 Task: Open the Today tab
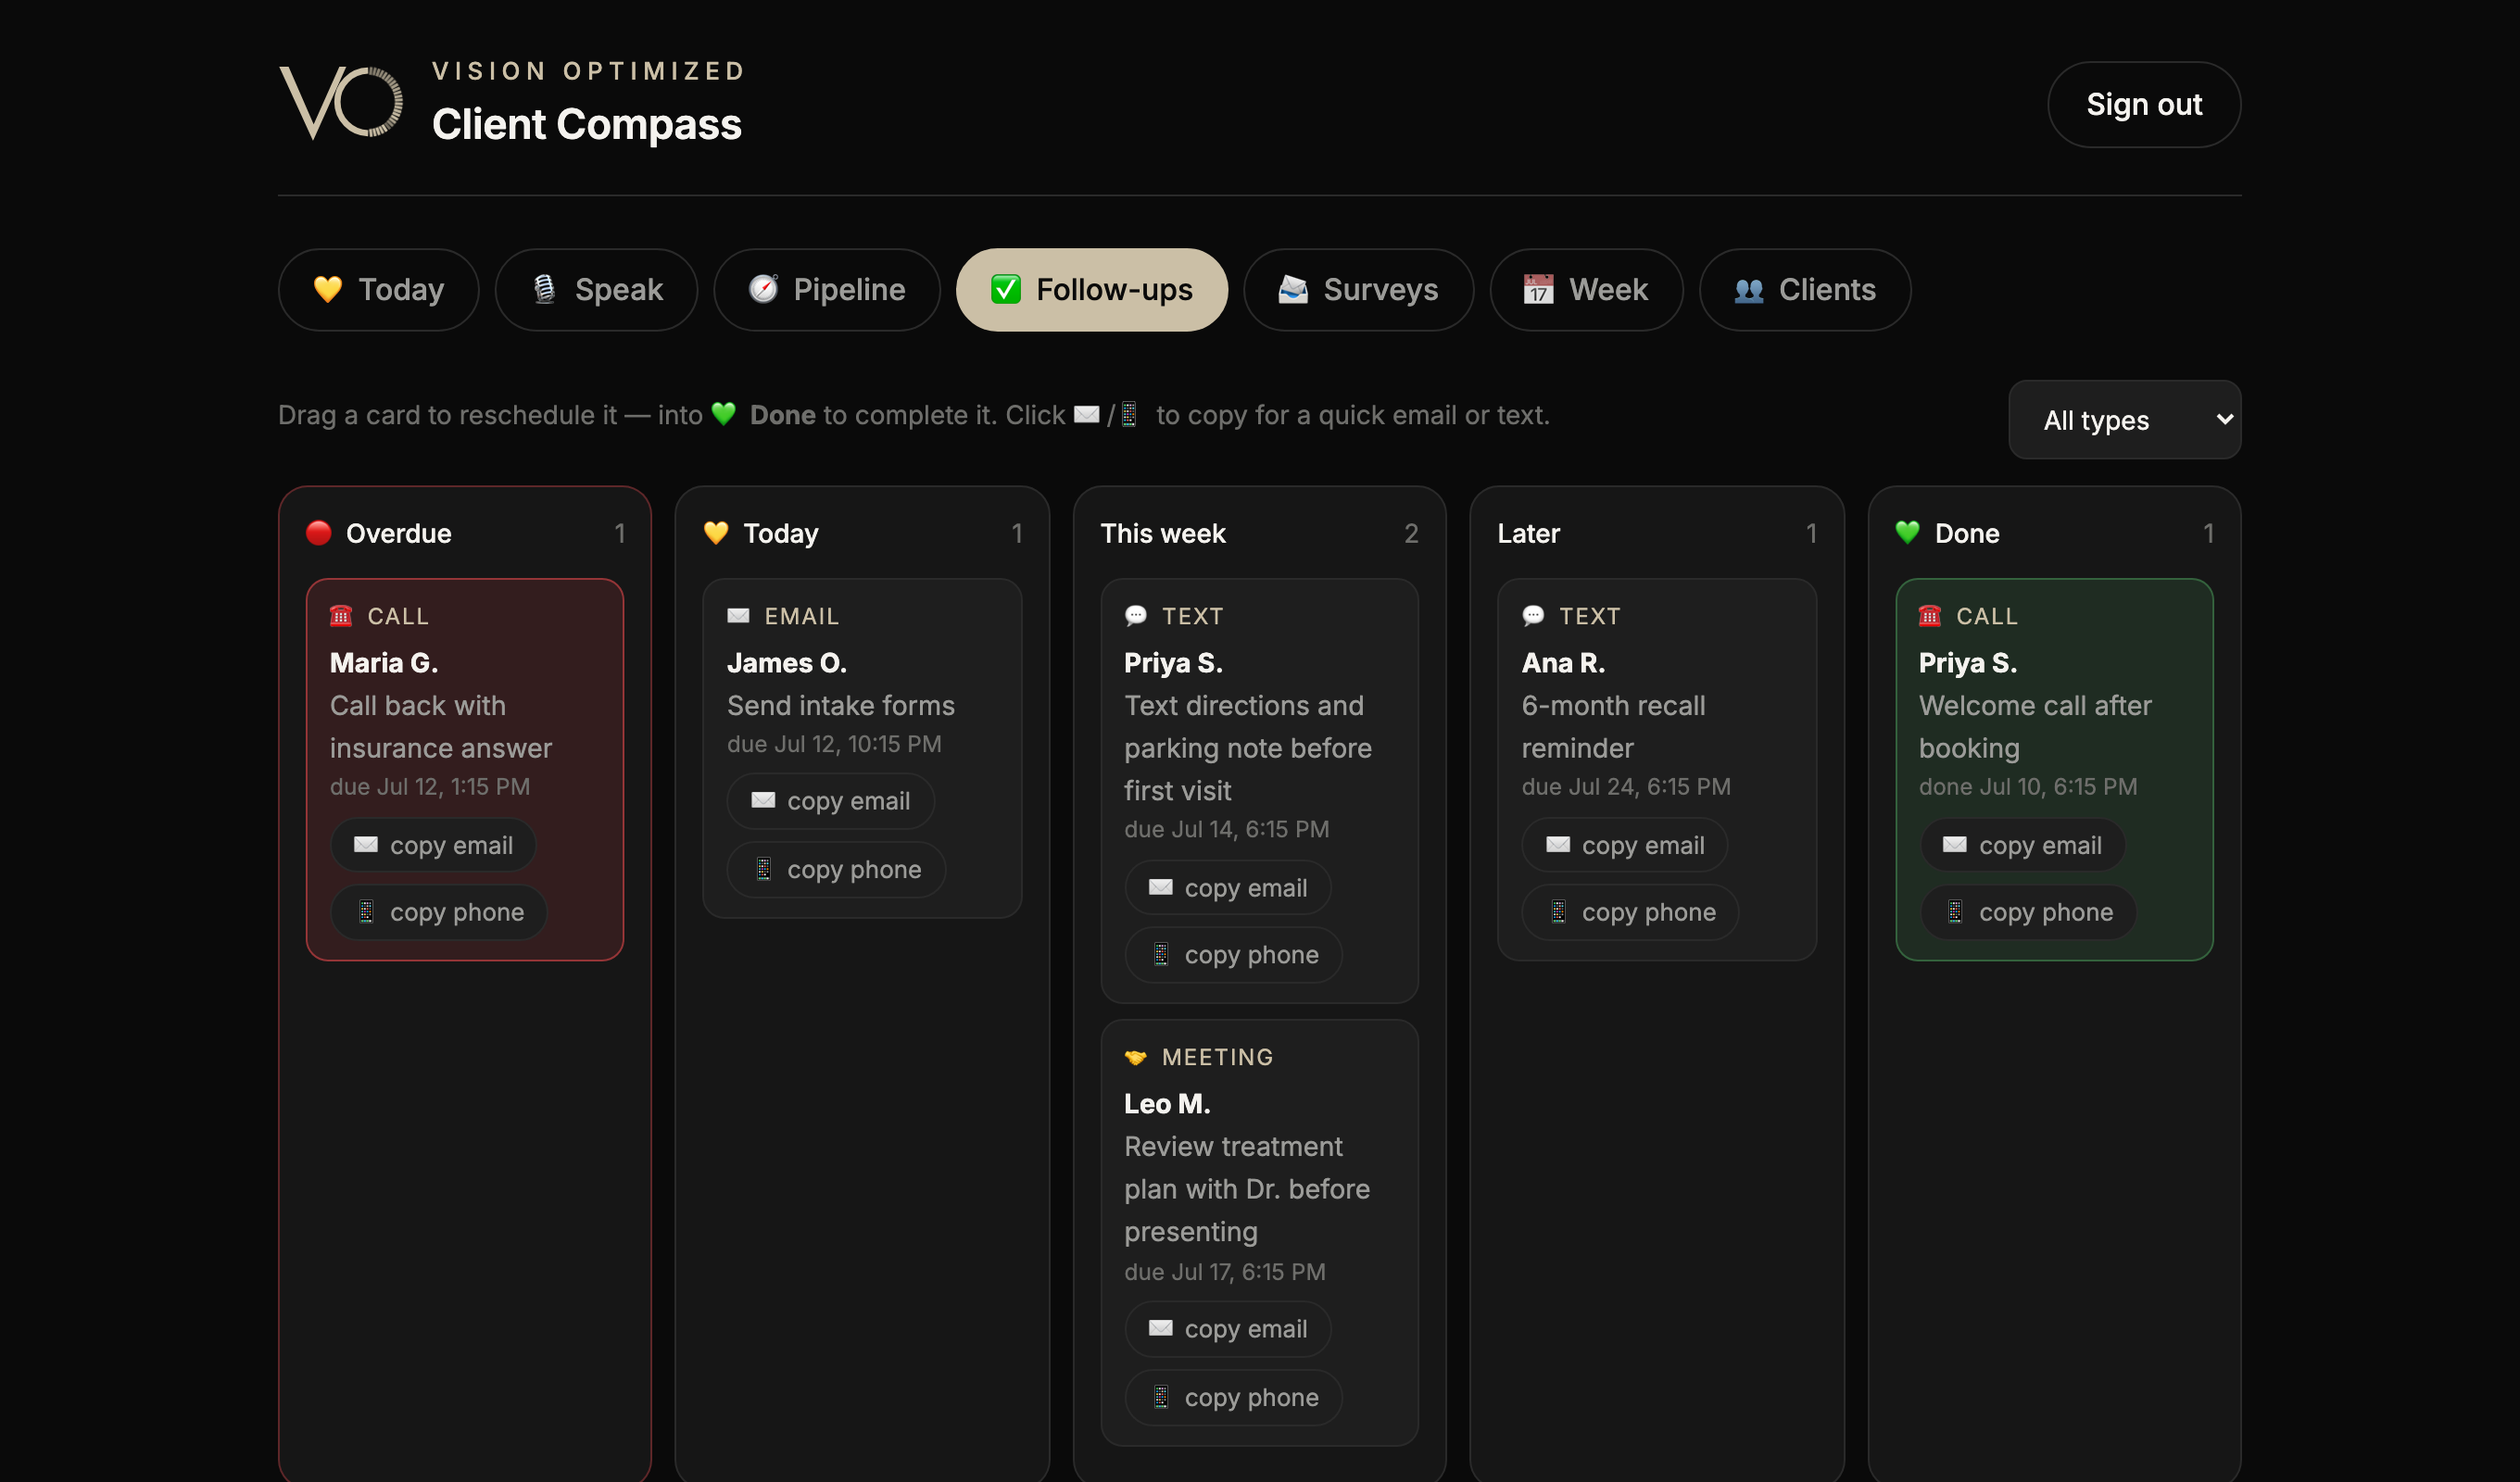point(378,289)
